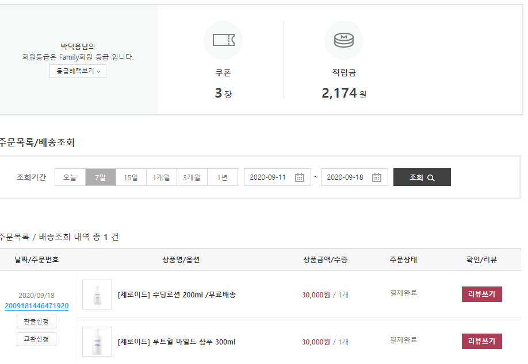Image resolution: width=528 pixels, height=364 pixels.
Task: Select the 7일 period option
Action: click(101, 177)
